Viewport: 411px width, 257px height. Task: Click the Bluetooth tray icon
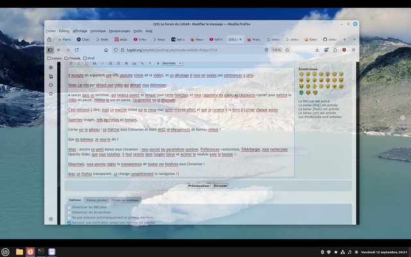point(321,251)
